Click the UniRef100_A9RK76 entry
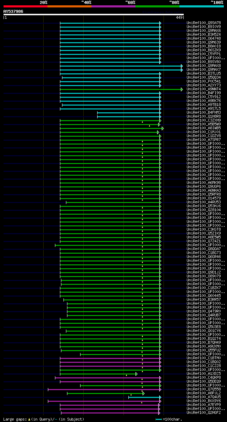Viewport: 227px width, 422px height. pyautogui.click(x=204, y=101)
